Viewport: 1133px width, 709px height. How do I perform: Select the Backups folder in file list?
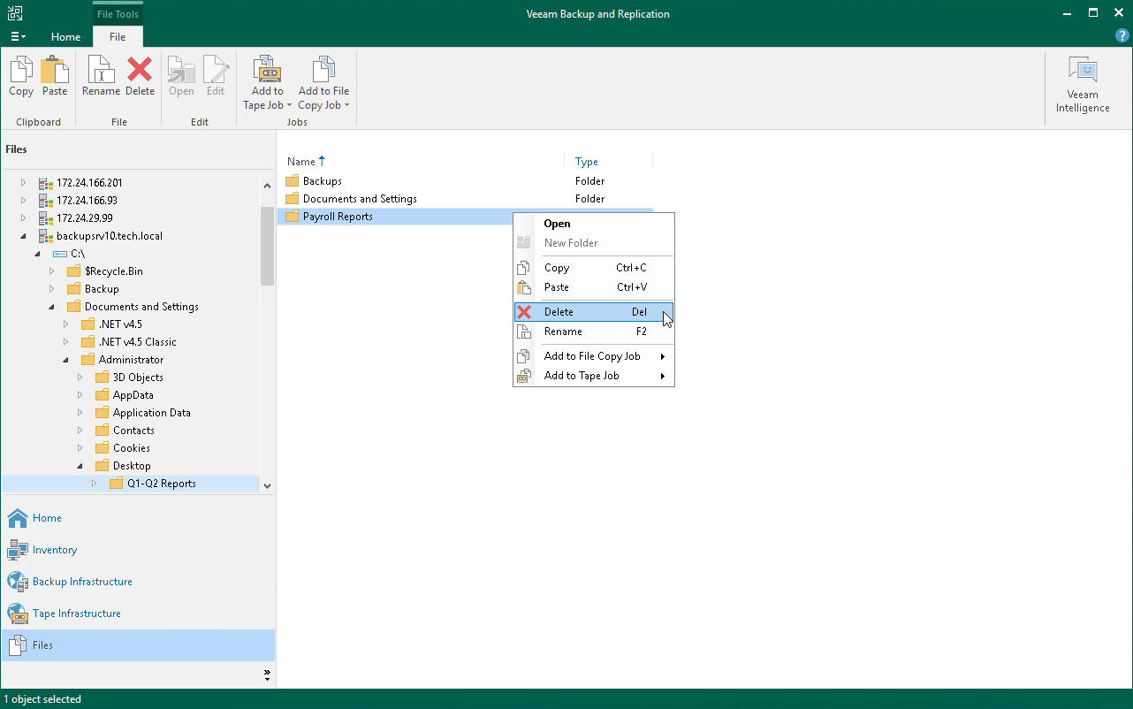pos(322,181)
